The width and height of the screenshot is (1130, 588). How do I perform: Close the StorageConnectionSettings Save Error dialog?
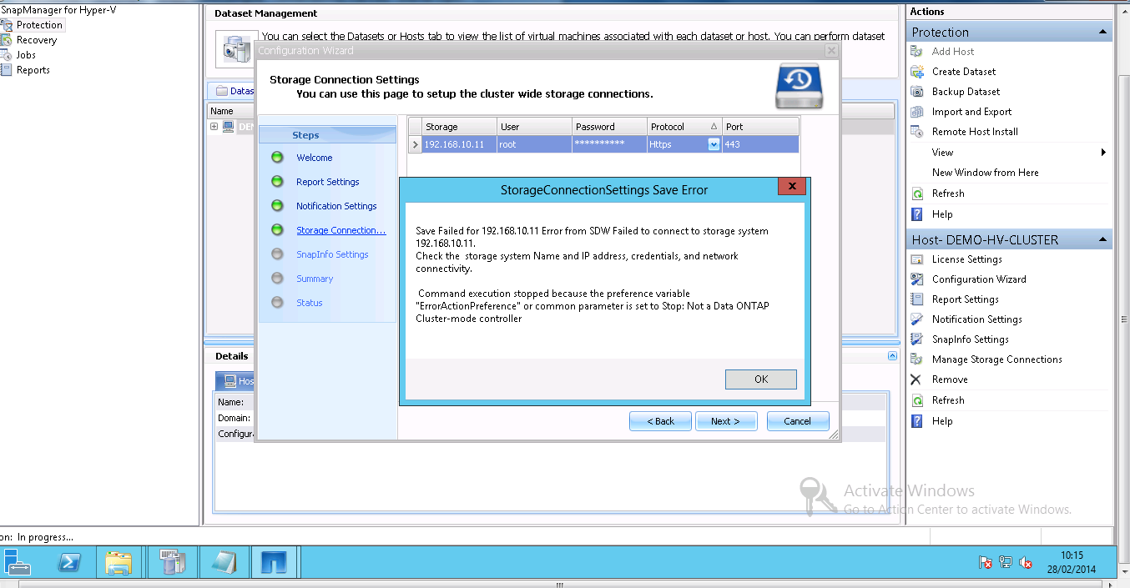pyautogui.click(x=791, y=186)
